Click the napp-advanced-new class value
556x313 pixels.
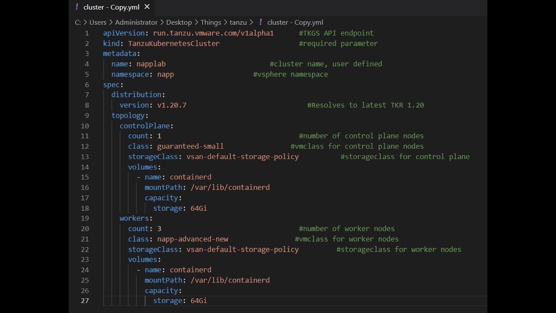[192, 239]
